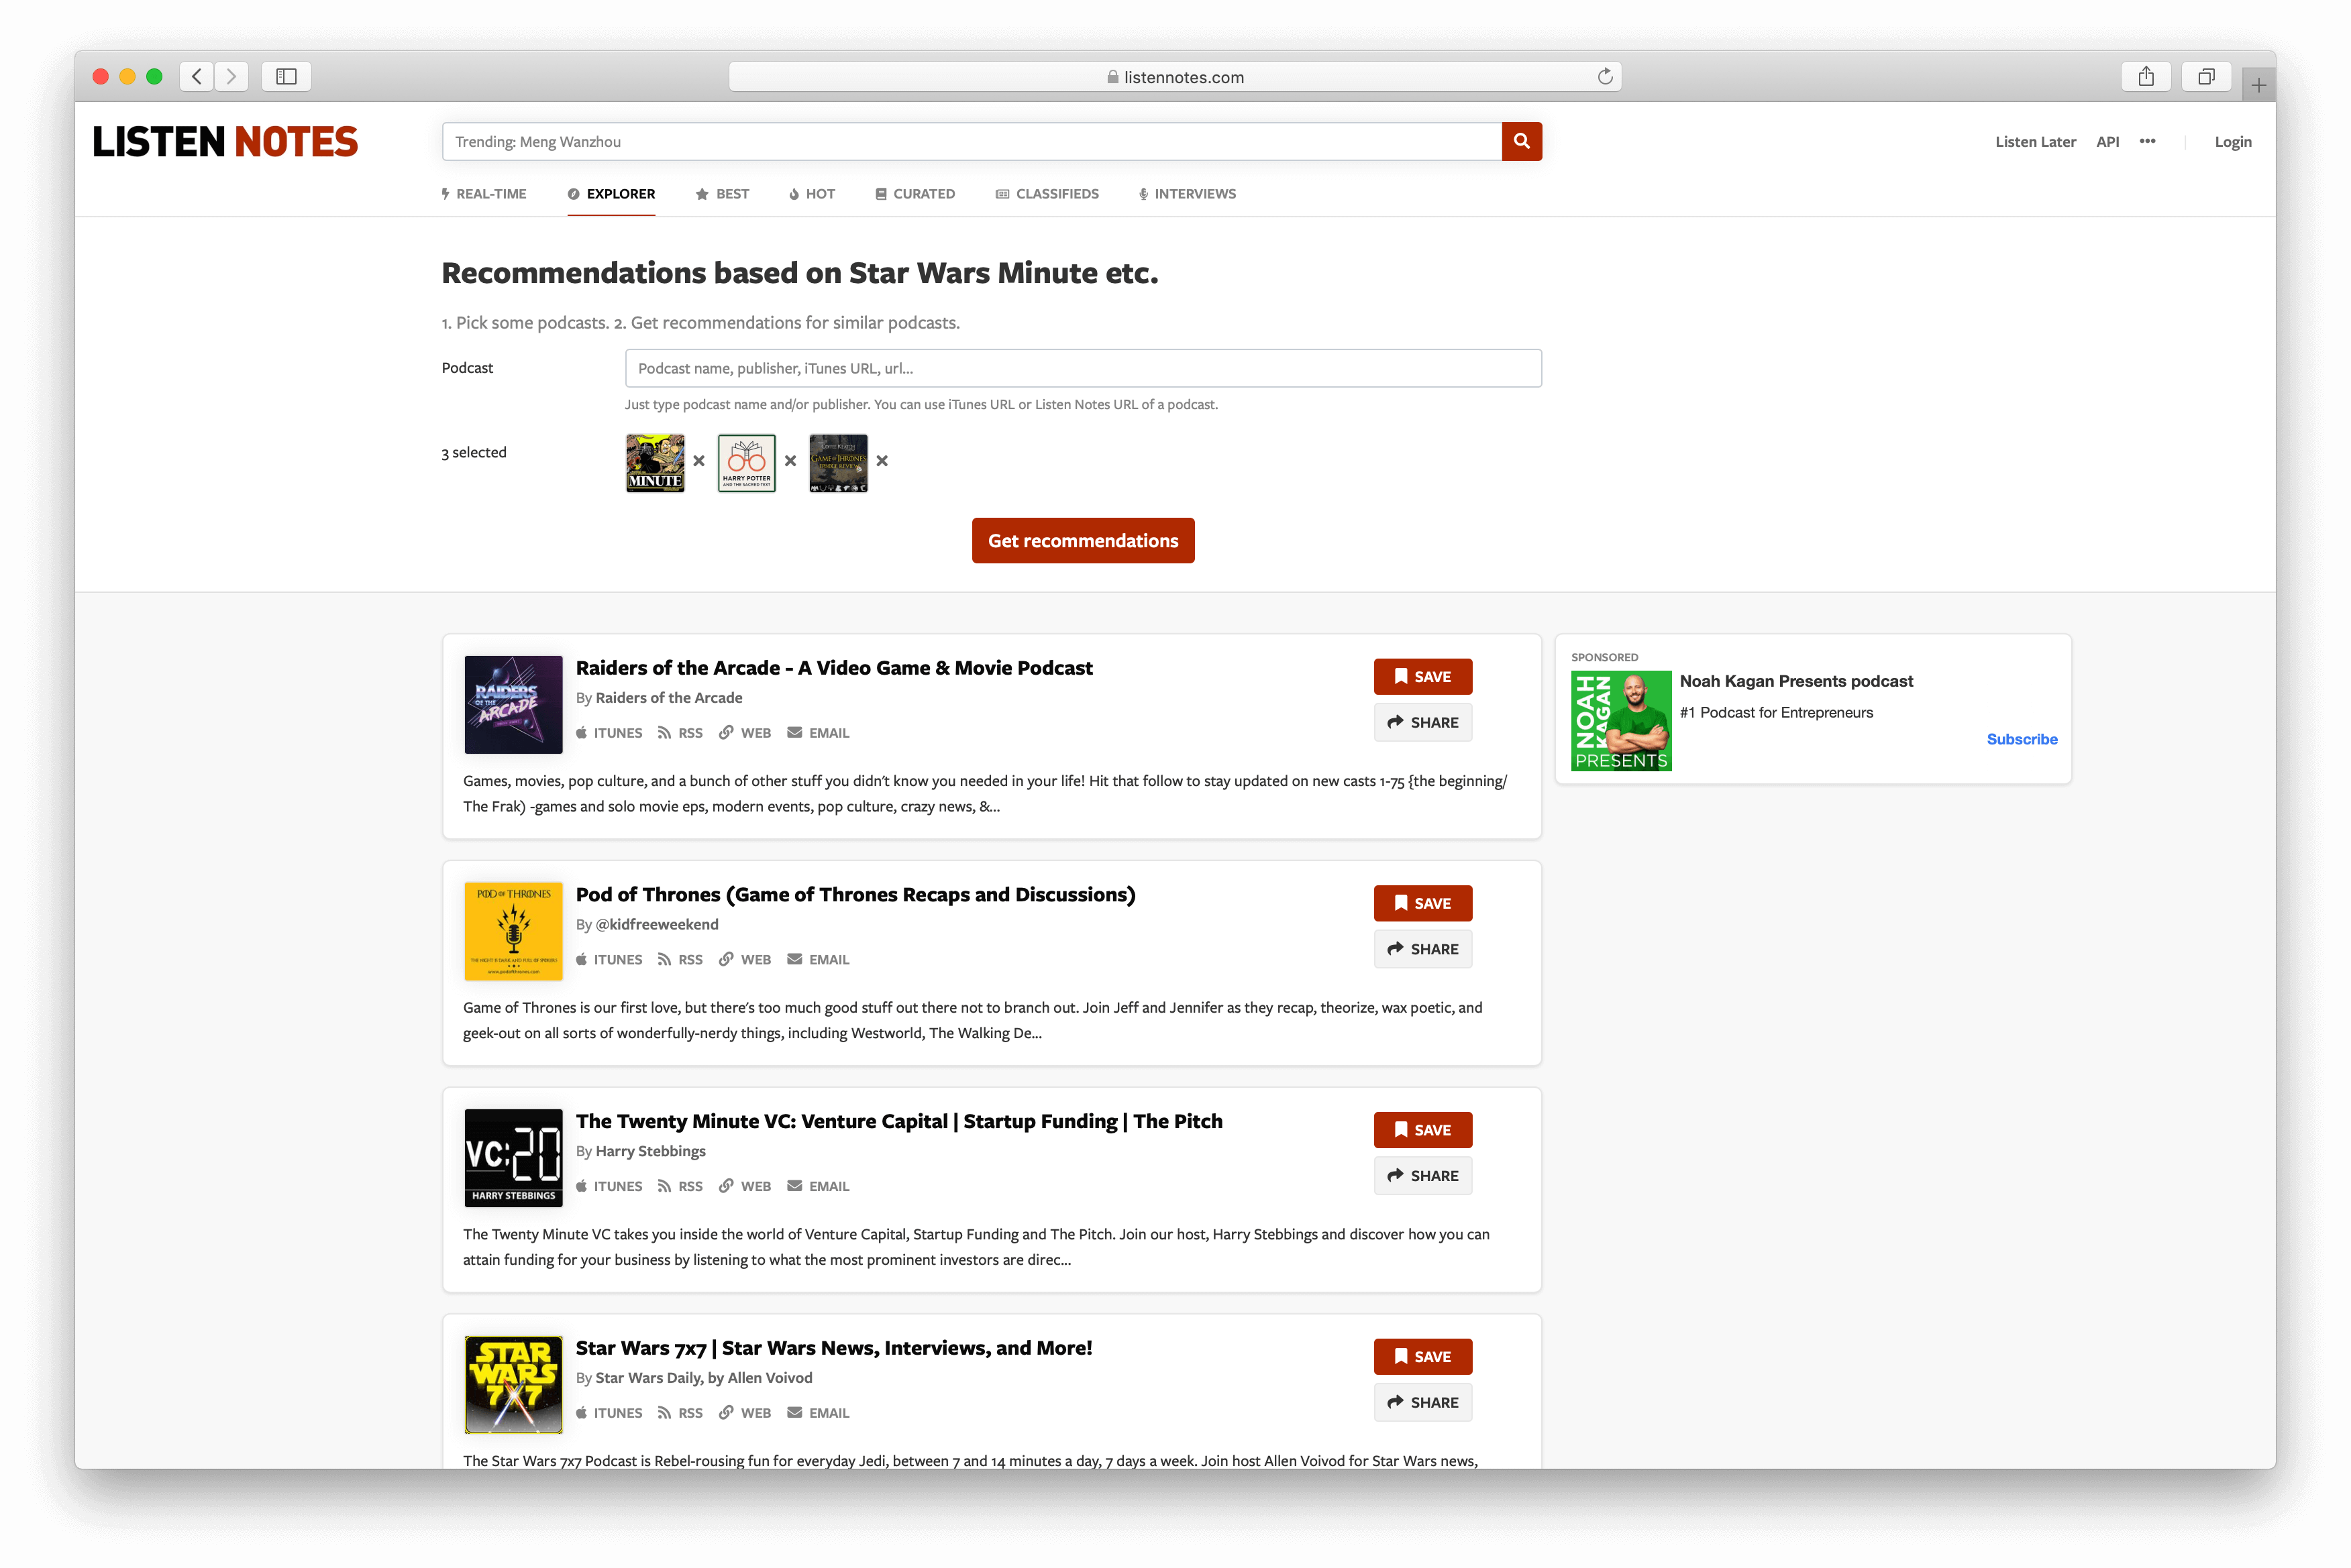Viewport: 2351px width, 1568px height.
Task: Remove the Harry Potter selected podcast
Action: [790, 461]
